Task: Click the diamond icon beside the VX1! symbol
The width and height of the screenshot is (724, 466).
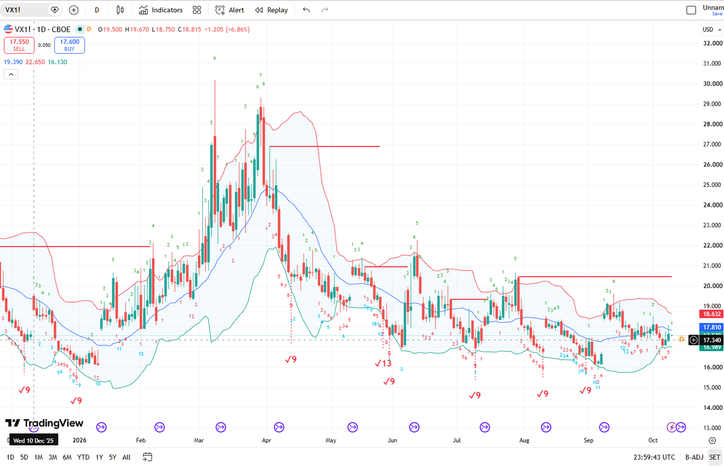Action: click(55, 10)
